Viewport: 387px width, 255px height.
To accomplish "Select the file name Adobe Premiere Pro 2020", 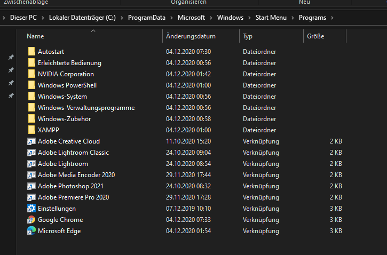I will click(73, 197).
